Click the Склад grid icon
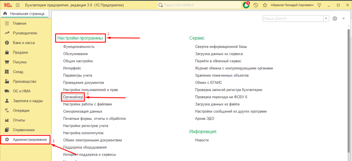 [x=7, y=72]
